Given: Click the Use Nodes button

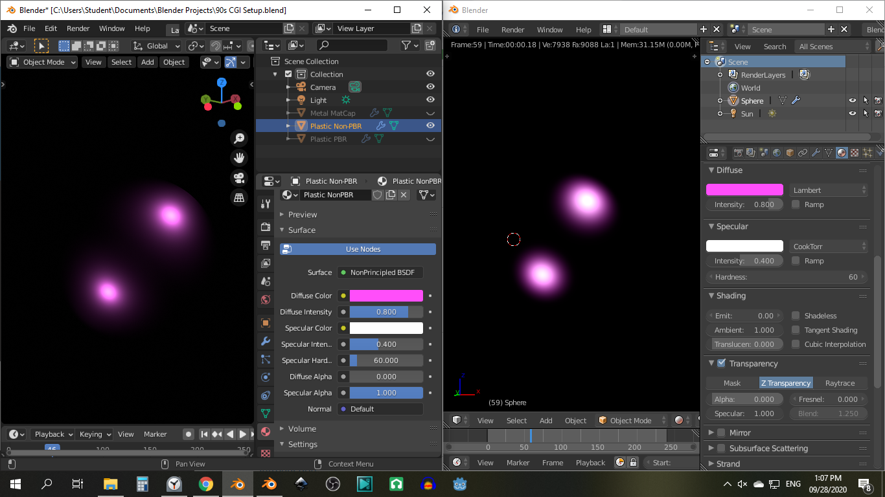Looking at the screenshot, I should tap(358, 249).
